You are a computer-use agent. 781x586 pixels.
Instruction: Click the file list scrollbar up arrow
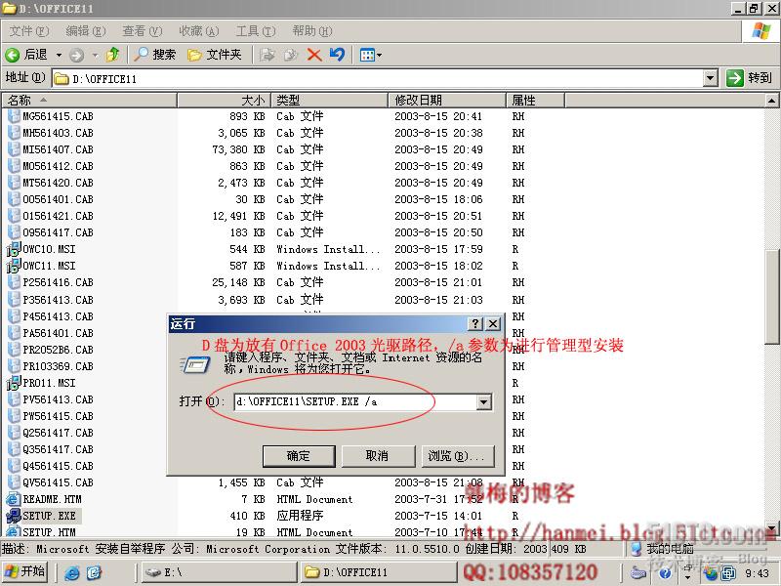tap(771, 101)
